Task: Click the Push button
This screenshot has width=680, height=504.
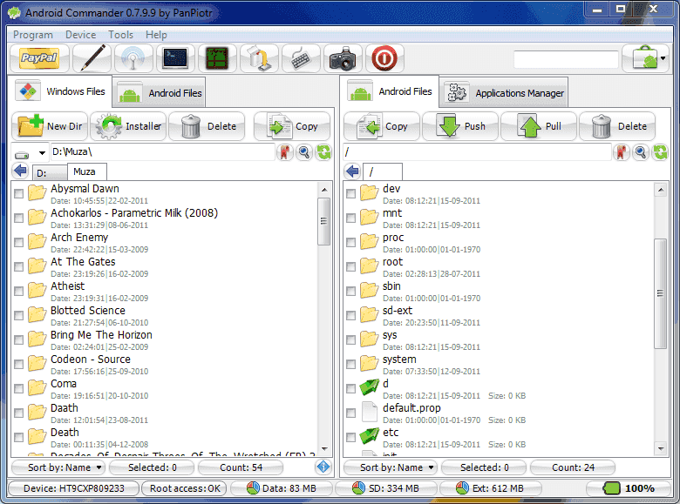Action: click(460, 126)
